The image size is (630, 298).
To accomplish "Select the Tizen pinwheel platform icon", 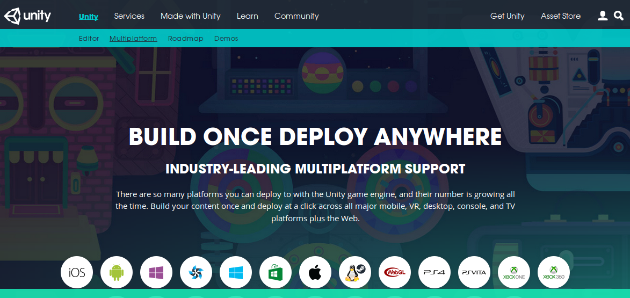I will [x=196, y=272].
